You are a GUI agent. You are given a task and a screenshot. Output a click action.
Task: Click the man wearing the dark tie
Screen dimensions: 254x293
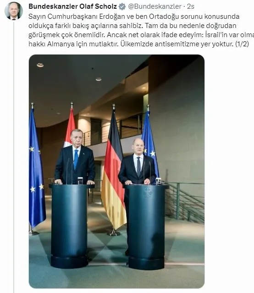pyautogui.click(x=138, y=163)
